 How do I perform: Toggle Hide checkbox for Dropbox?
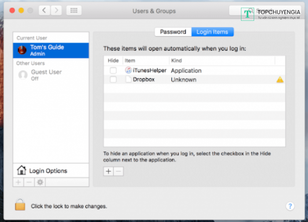coord(113,79)
